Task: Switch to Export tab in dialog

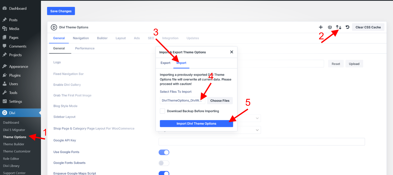Action: click(165, 63)
